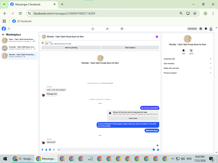The width and height of the screenshot is (218, 163).
Task: Focus the Aa message input field
Action: point(104,150)
